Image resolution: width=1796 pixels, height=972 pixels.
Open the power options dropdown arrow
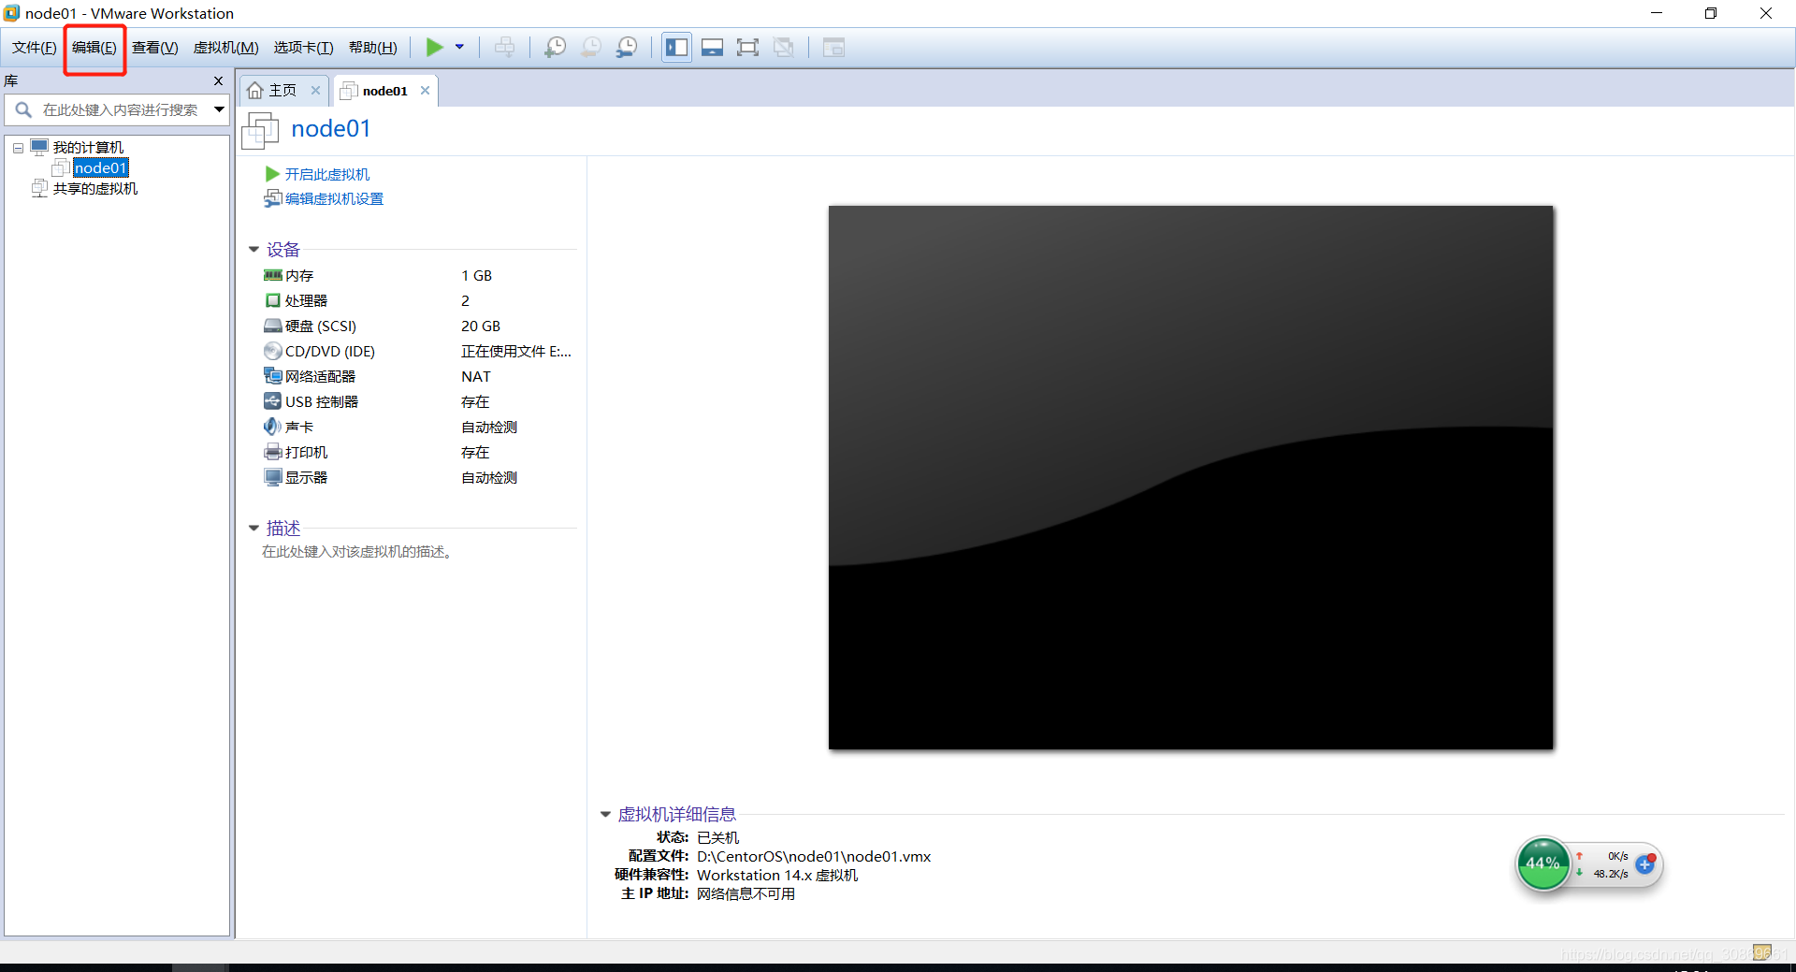[x=459, y=47]
